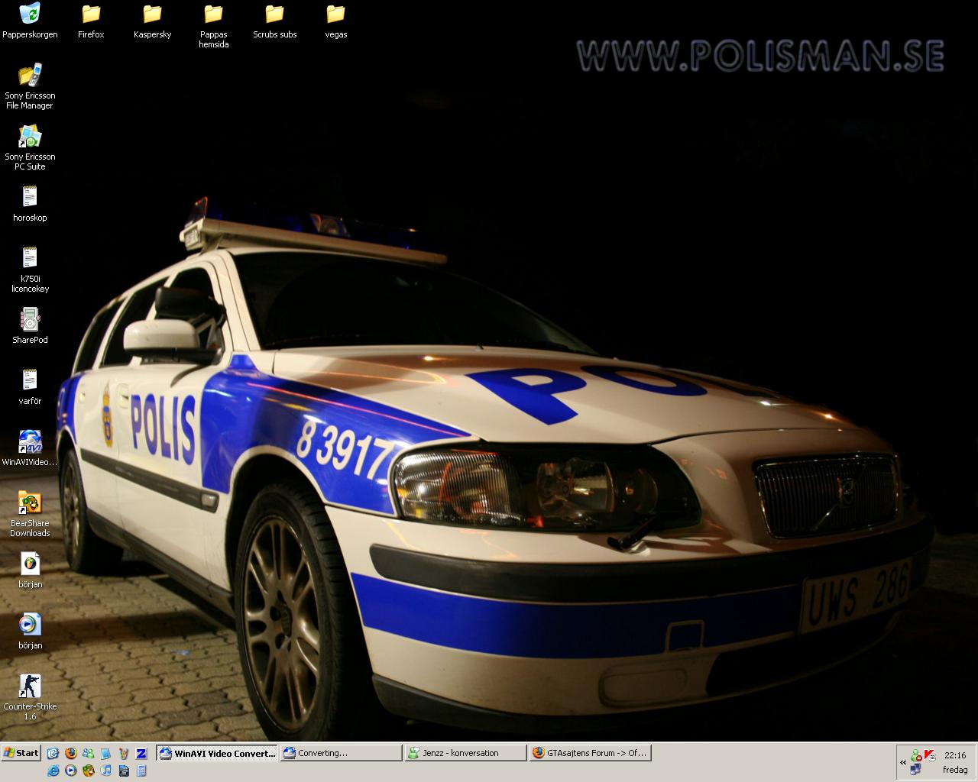Open Internet Explorer from quick launch

coord(53,770)
